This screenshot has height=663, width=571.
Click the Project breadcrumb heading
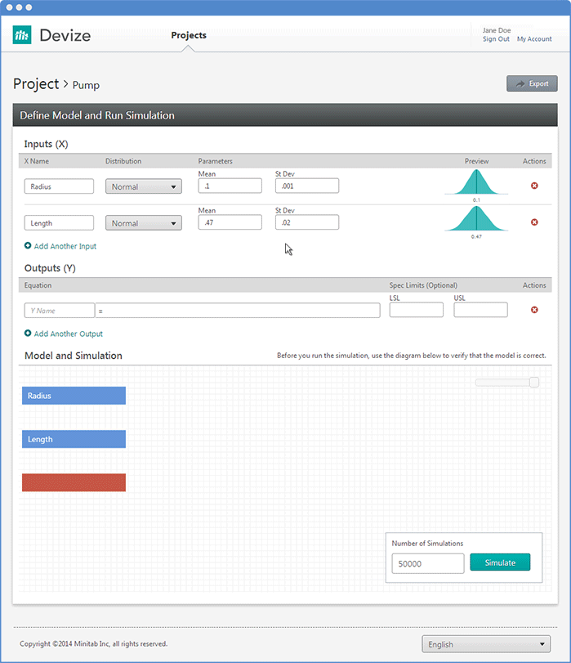(36, 84)
